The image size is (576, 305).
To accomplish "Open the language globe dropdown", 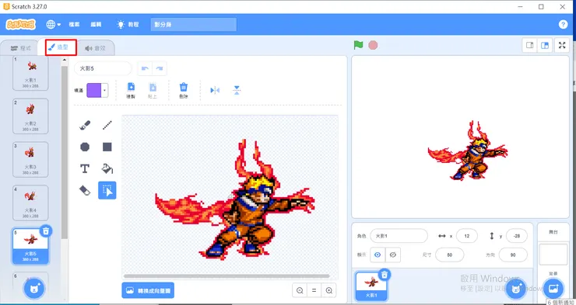I will click(53, 25).
